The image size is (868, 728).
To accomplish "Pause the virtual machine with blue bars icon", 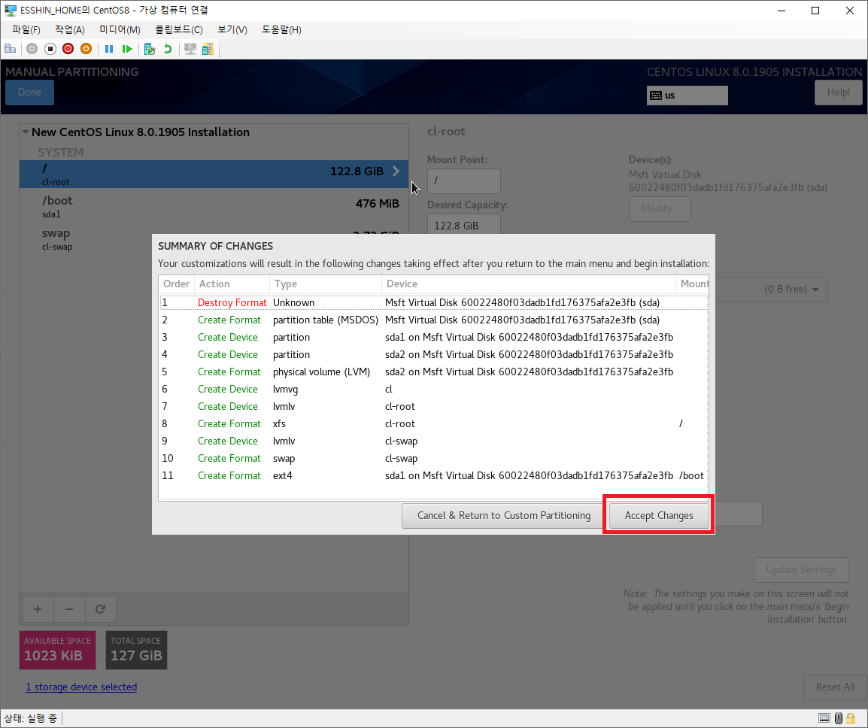I will pos(109,49).
